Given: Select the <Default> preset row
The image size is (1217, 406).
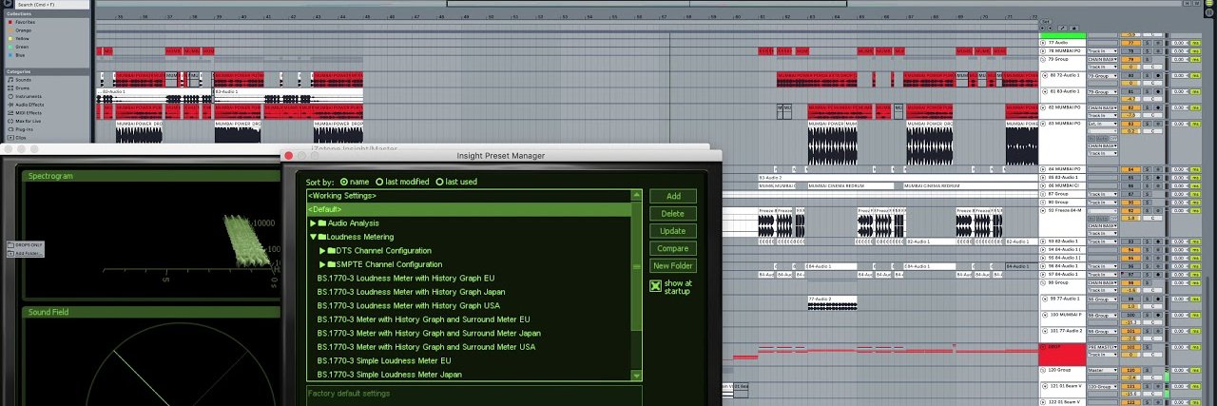Looking at the screenshot, I should (469, 209).
